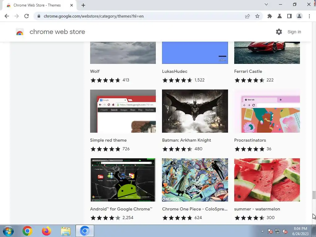Click the Chrome Web Store logo
316x237 pixels.
(20, 32)
